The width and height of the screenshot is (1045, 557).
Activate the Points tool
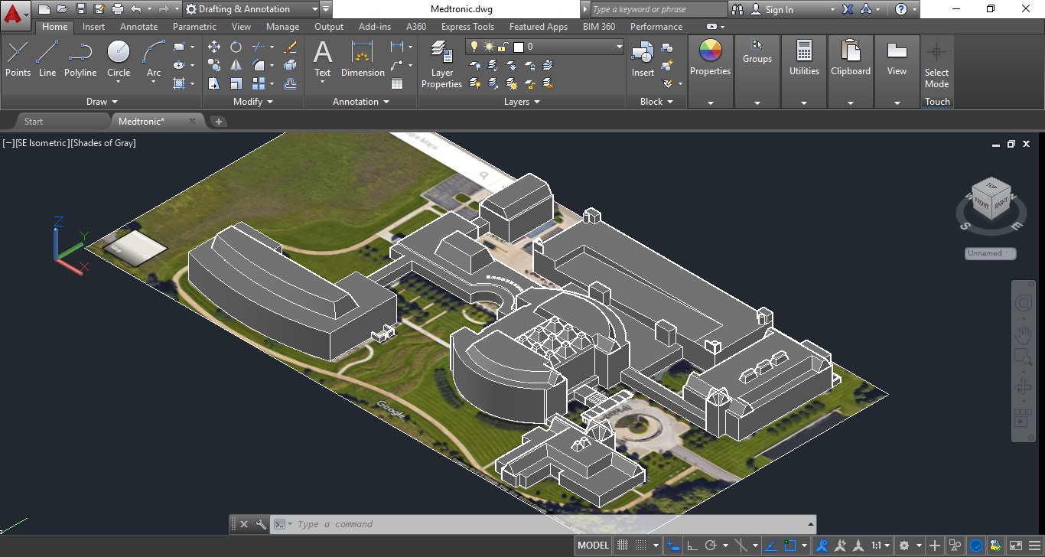click(x=18, y=60)
